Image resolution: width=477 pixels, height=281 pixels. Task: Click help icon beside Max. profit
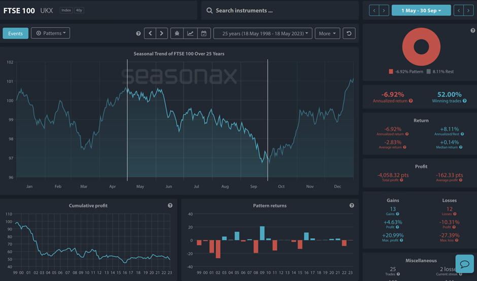coord(401,240)
